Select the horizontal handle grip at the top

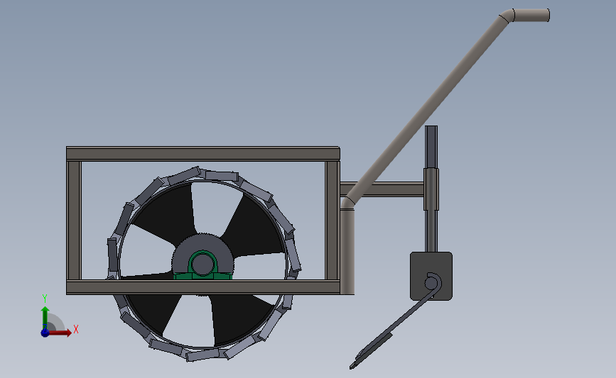[x=531, y=16]
